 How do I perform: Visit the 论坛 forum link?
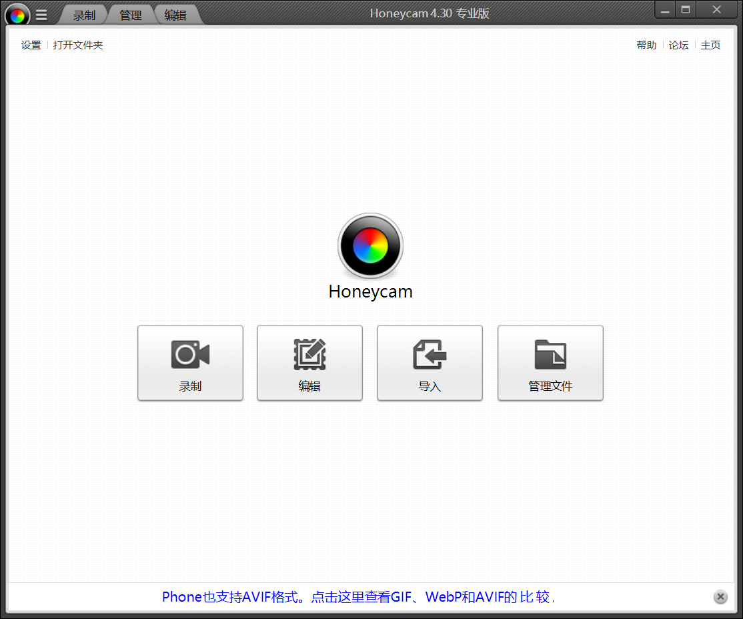(678, 45)
